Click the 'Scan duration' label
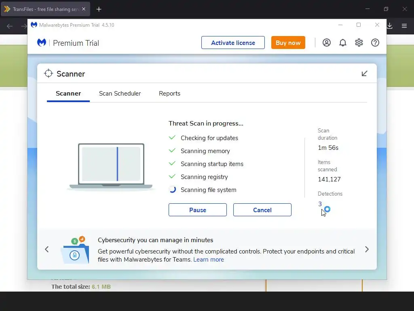Screen dimensions: 414x311 tap(327, 134)
